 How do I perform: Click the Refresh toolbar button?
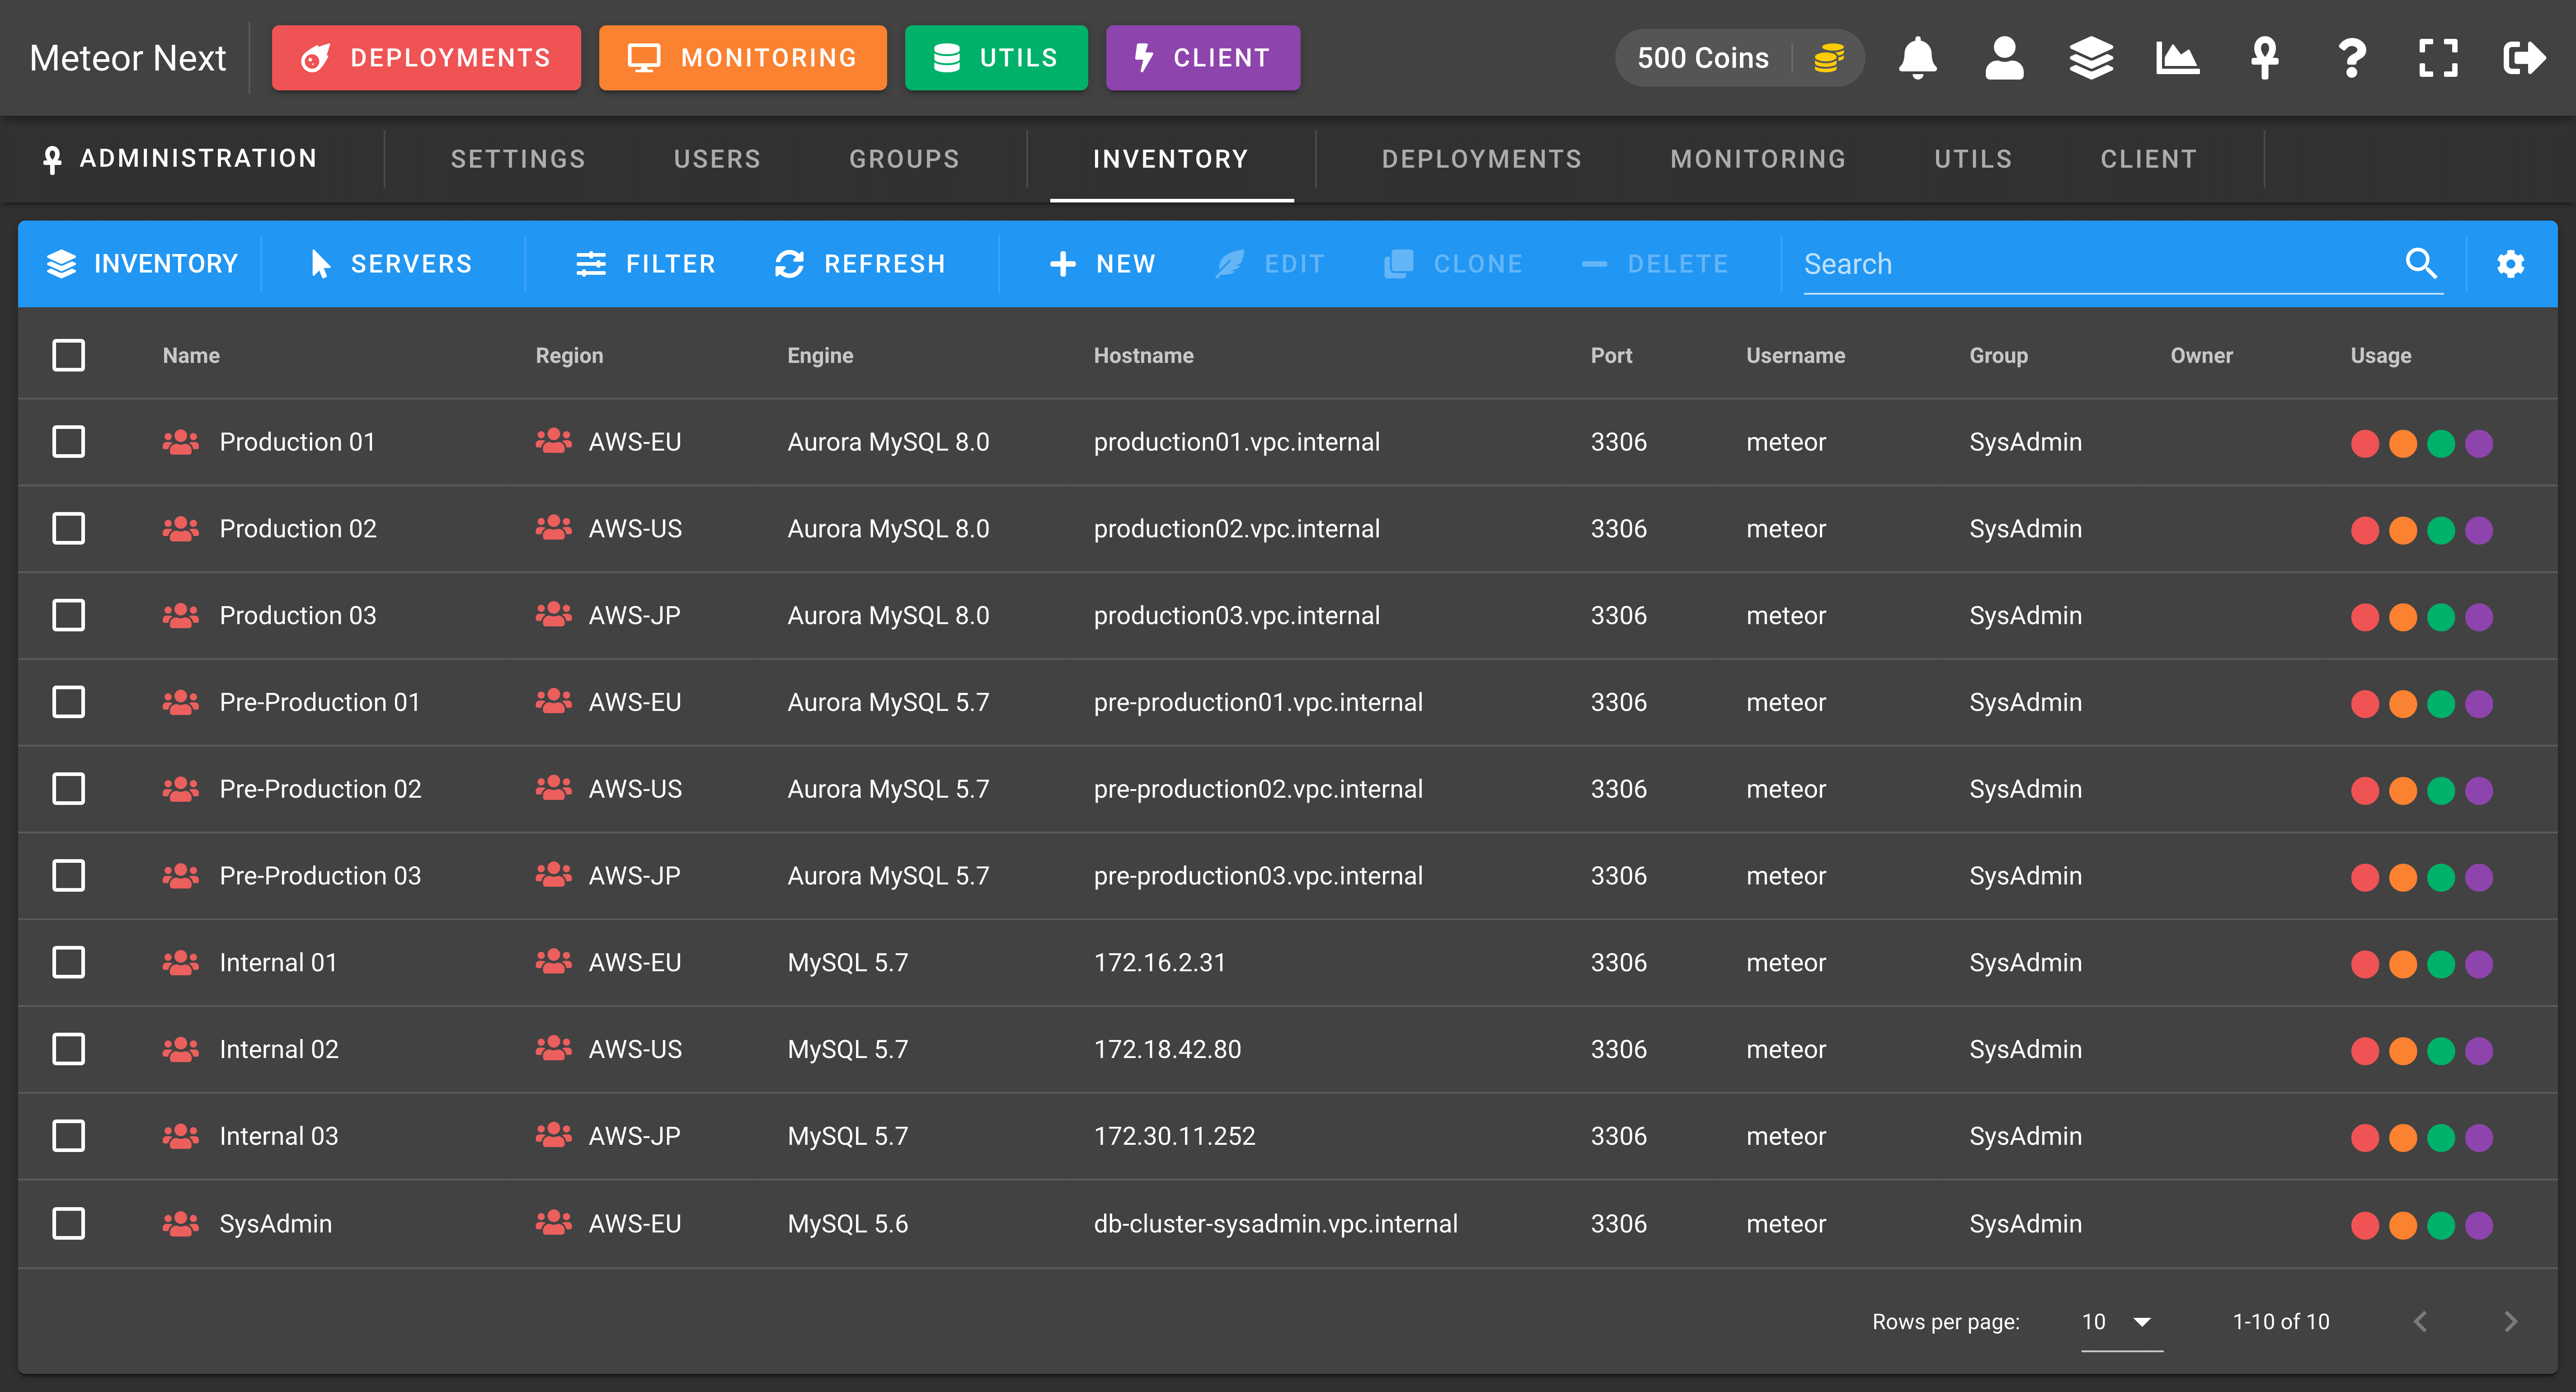coord(860,264)
